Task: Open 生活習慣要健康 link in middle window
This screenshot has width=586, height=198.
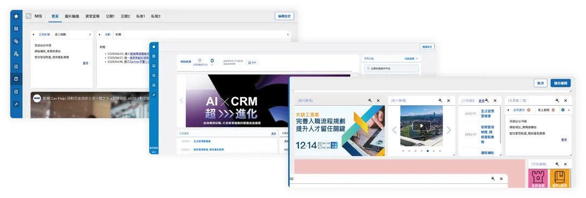Action: (x=202, y=141)
